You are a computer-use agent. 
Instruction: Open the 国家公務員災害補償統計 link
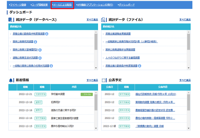tap(25, 50)
